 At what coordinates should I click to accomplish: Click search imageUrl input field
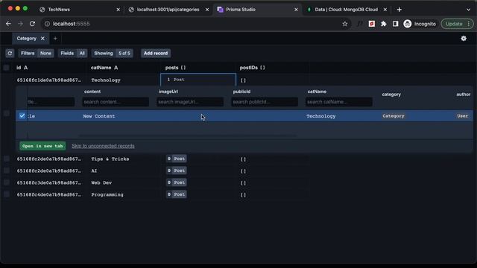pos(190,102)
